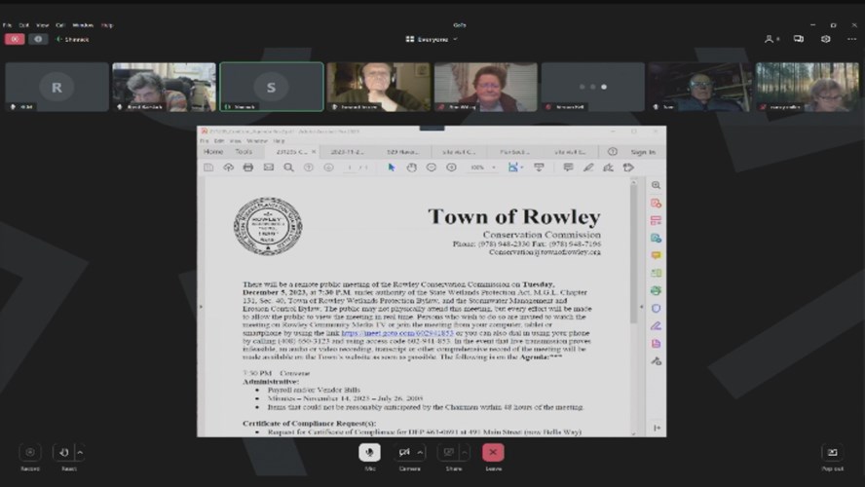This screenshot has width=865, height=487.
Task: Open camera options arrow beside Camera
Action: coord(421,452)
